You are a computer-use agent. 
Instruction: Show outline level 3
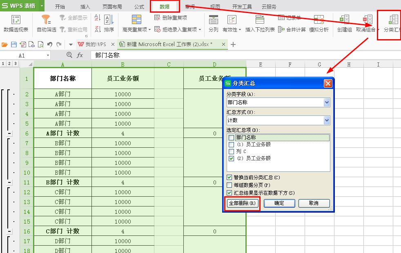[x=16, y=63]
